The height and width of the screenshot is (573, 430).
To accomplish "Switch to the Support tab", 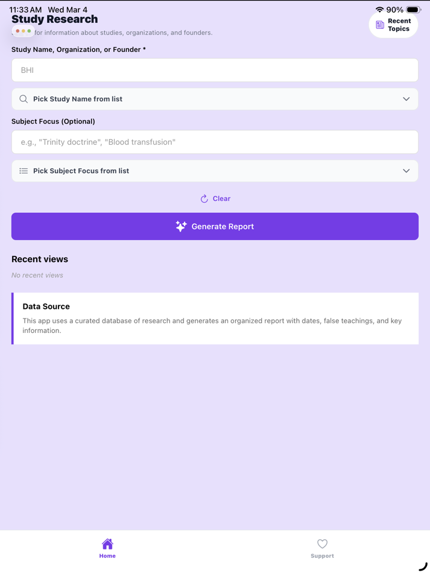I will click(x=322, y=549).
